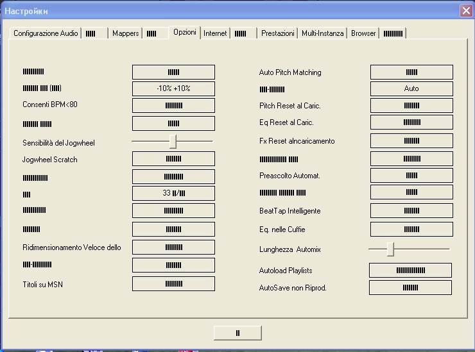The image size is (475, 352).
Task: Toggle the Titoli su MSN button
Action: [173, 283]
